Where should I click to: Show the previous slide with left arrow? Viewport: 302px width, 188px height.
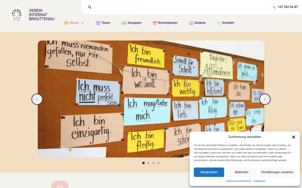37,99
